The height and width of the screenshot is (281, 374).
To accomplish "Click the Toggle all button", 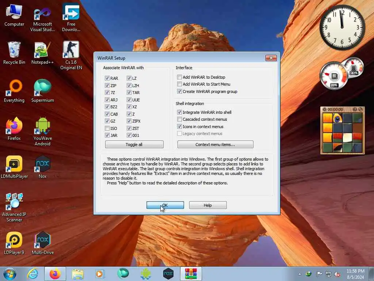I will pos(134,144).
